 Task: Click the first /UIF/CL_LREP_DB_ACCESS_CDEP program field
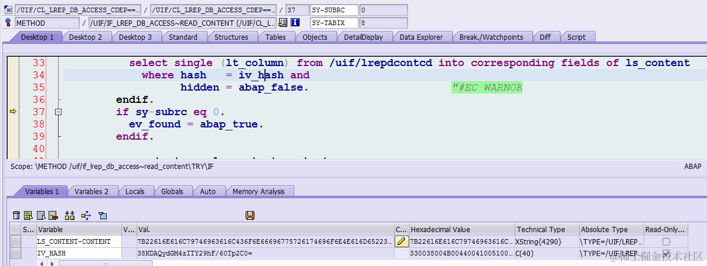[78, 10]
